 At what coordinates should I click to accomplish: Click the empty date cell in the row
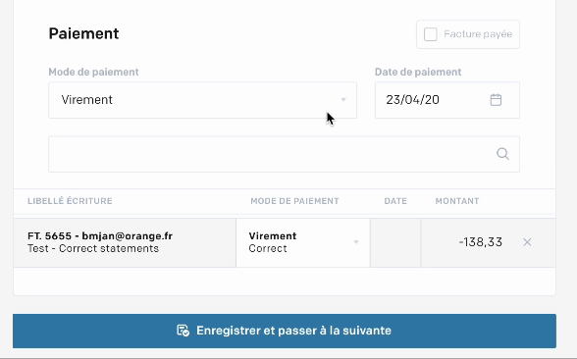pyautogui.click(x=395, y=242)
